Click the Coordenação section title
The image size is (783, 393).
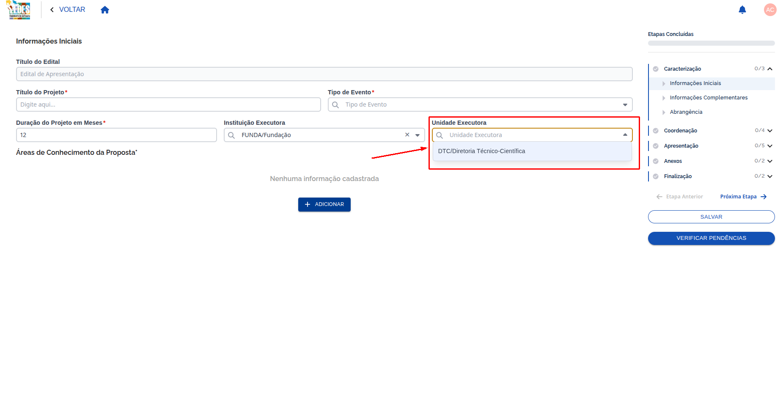click(680, 131)
